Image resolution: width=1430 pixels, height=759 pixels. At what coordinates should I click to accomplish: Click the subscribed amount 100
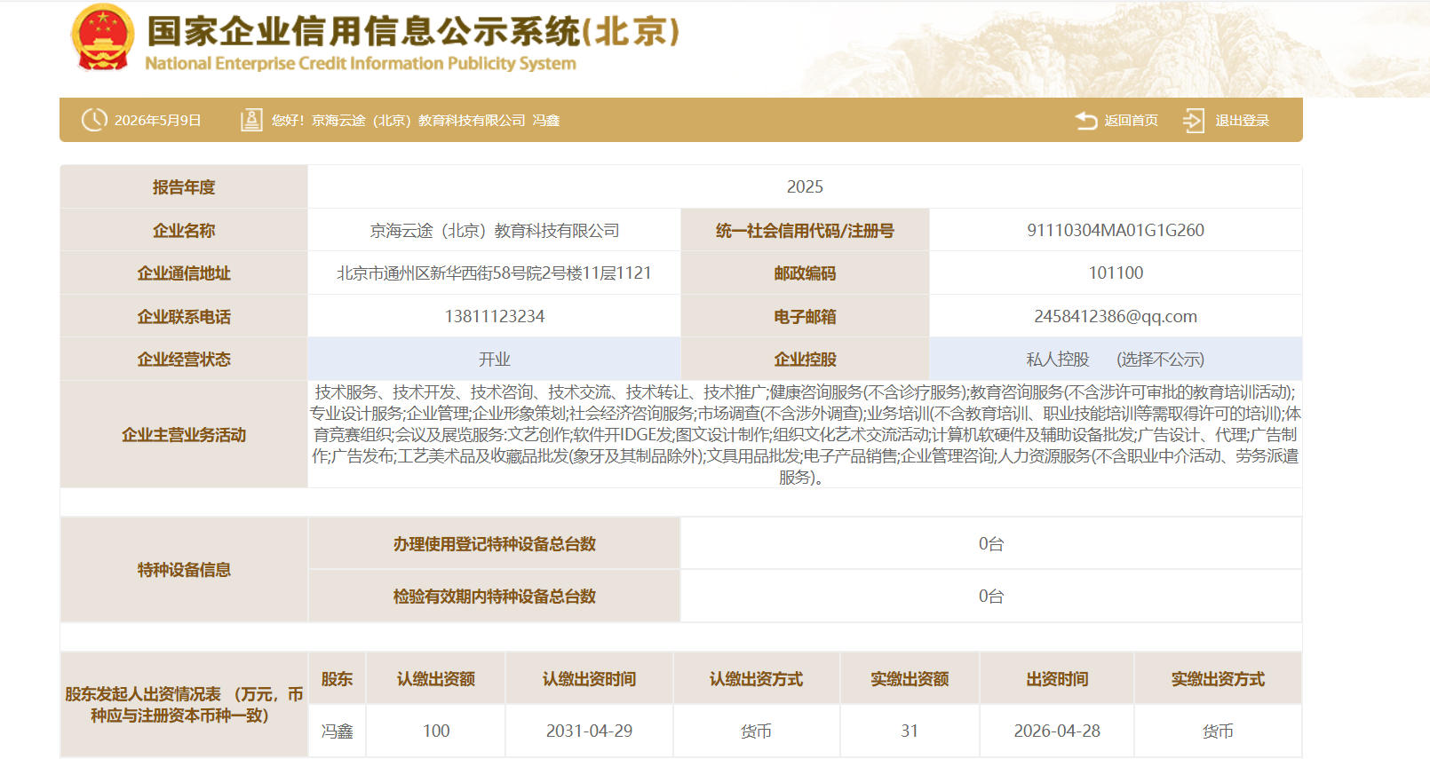pyautogui.click(x=436, y=731)
